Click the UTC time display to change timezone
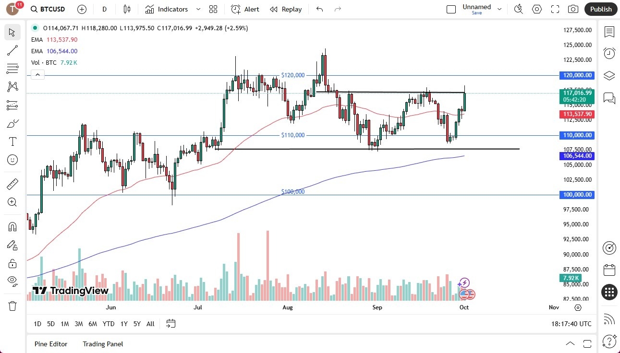Screen dimensions: 620x353 coord(571,324)
